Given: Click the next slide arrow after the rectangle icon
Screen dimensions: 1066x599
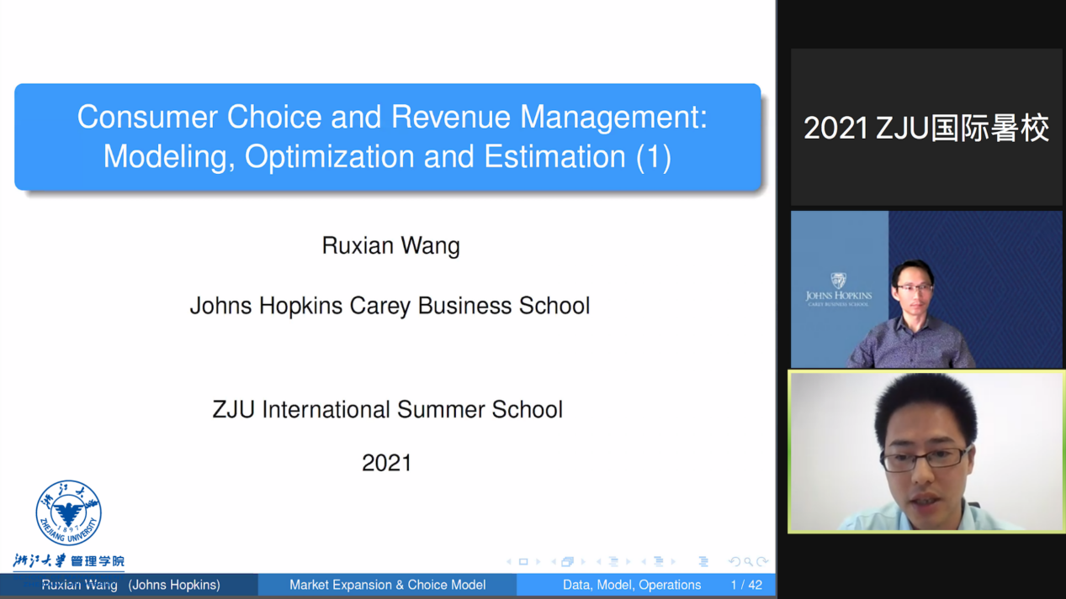Looking at the screenshot, I should (x=538, y=562).
